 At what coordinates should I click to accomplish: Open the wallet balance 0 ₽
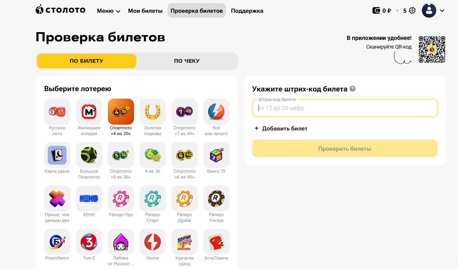[382, 11]
